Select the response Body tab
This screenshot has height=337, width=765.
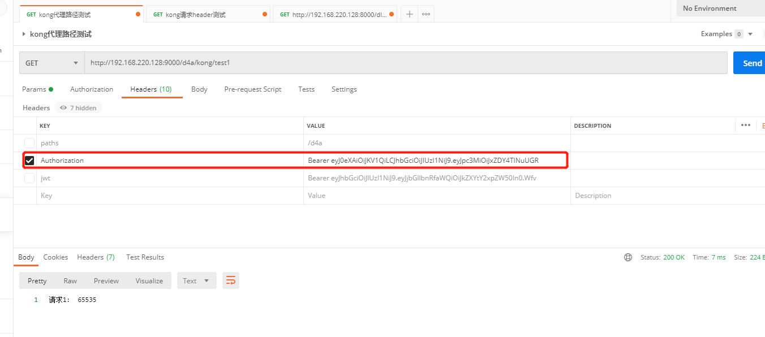point(26,257)
